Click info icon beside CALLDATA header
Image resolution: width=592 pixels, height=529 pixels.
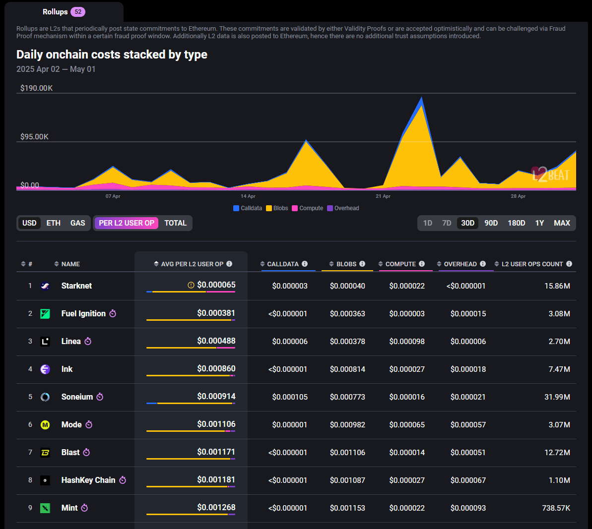tap(305, 264)
